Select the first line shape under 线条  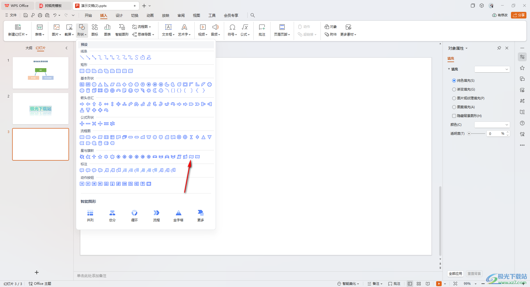tap(82, 57)
